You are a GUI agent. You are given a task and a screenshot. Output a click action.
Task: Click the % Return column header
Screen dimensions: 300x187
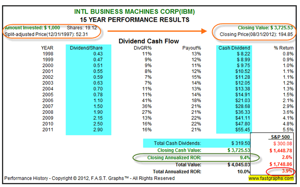[284, 48]
